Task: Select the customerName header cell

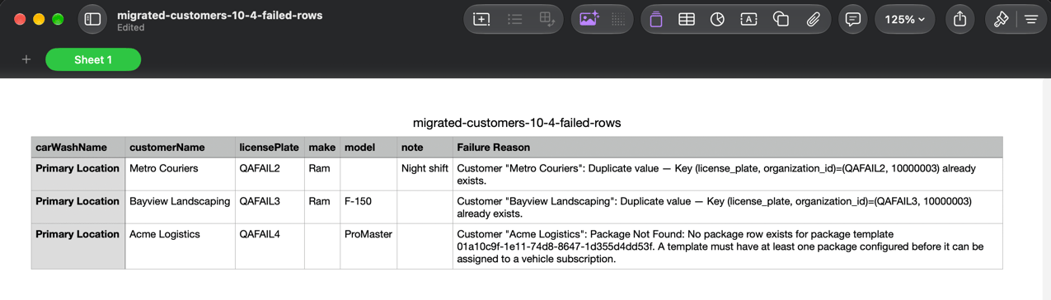Action: 181,148
